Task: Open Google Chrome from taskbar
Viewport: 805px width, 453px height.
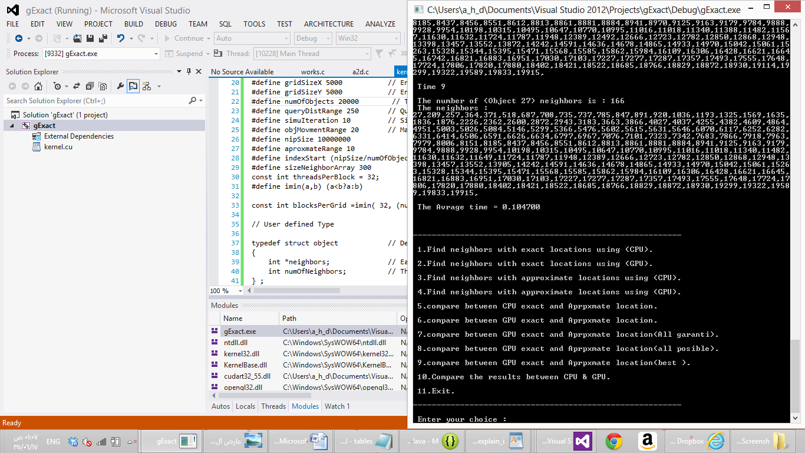Action: (614, 441)
